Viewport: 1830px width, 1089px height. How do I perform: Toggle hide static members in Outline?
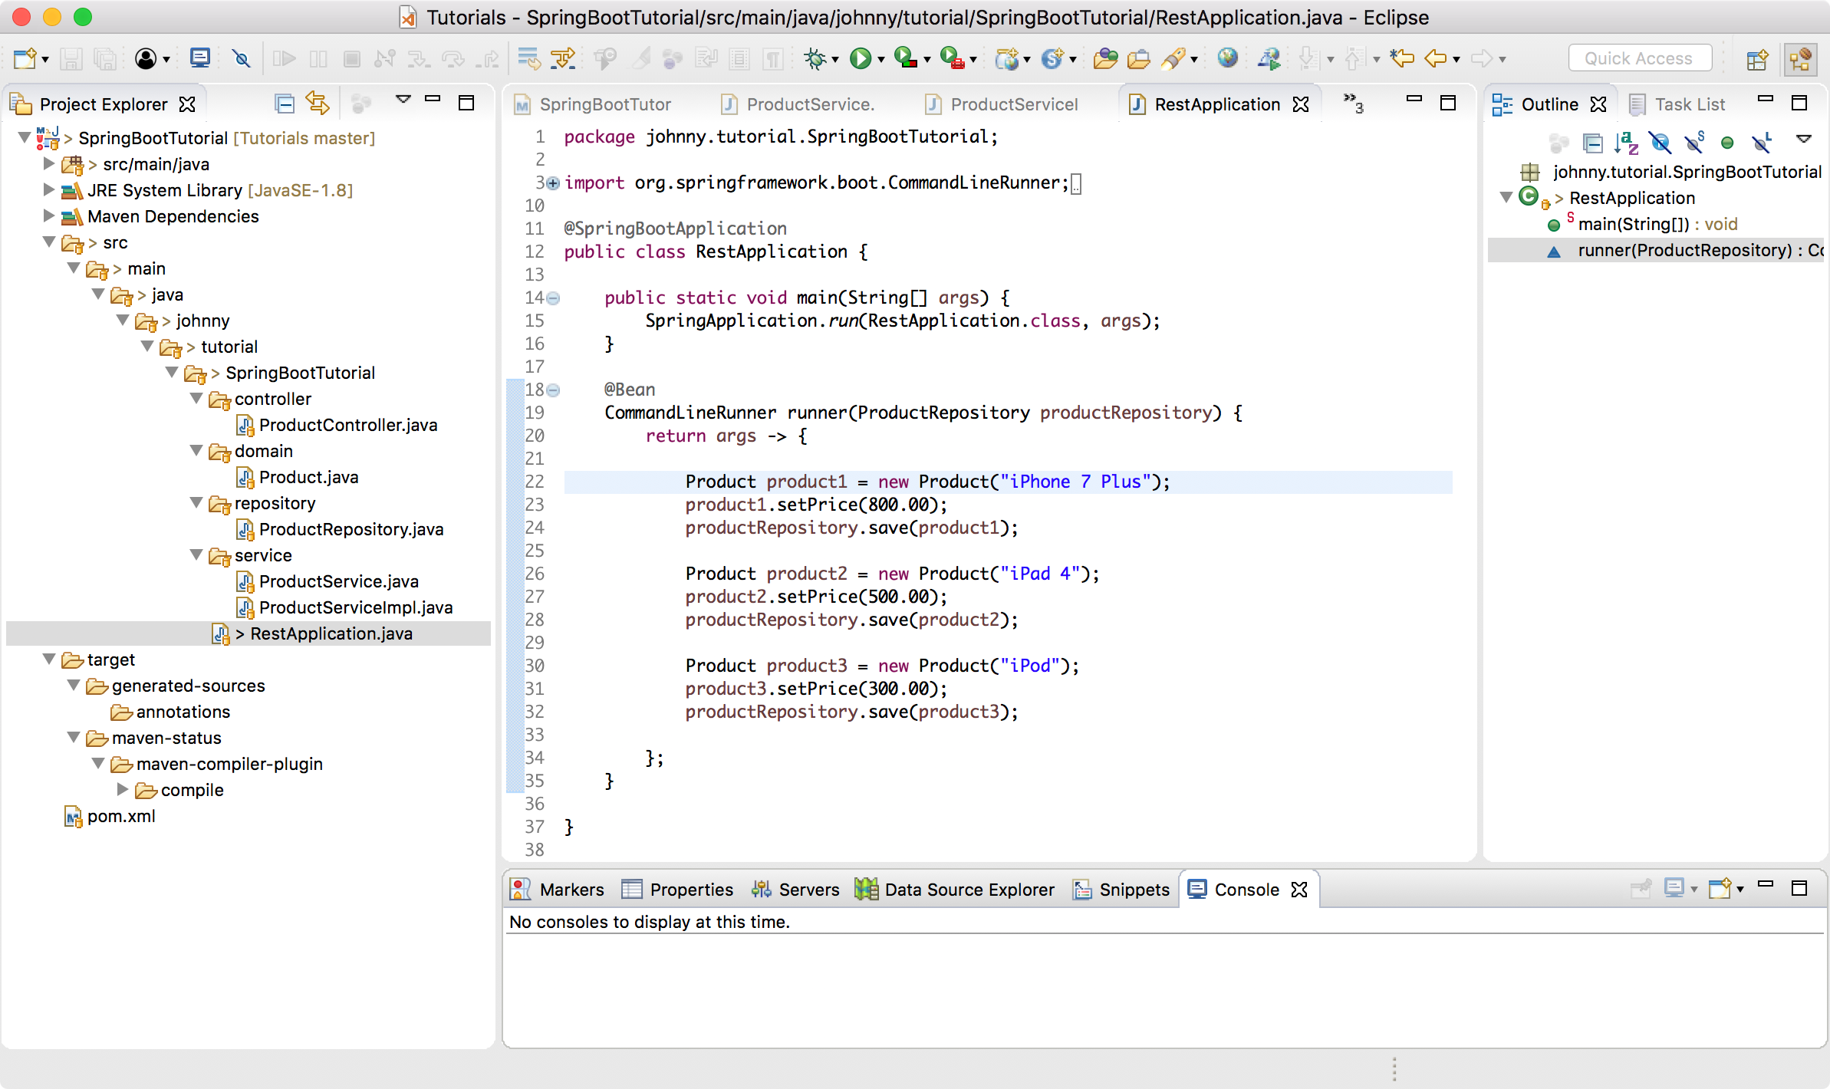click(x=1693, y=140)
